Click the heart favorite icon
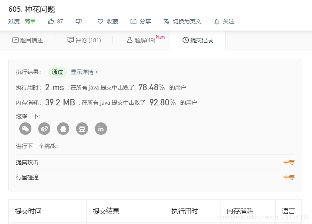This screenshot has height=224, width=312. pos(100,22)
